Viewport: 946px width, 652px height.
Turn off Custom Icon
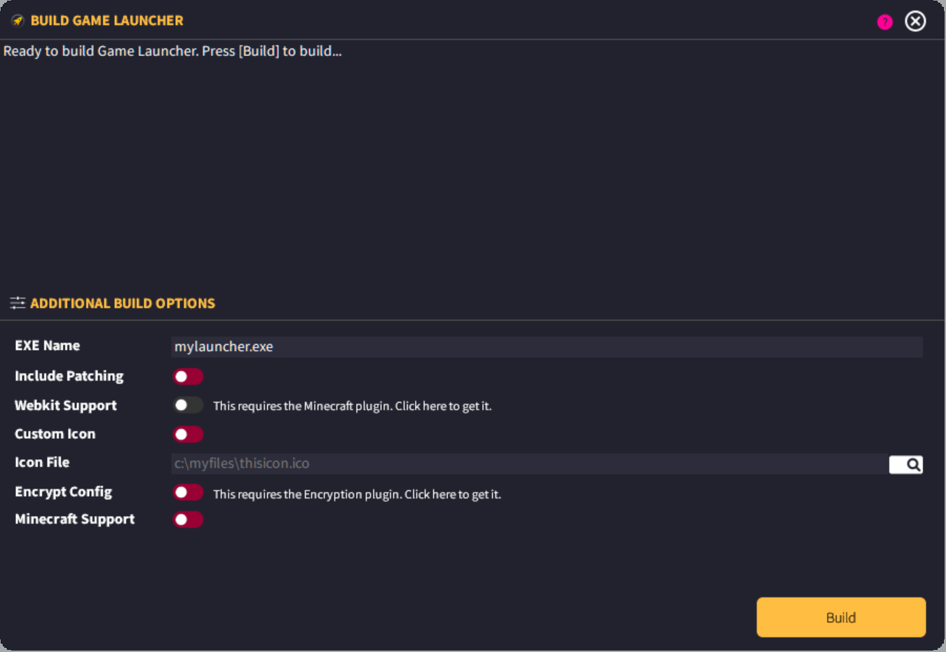click(x=188, y=434)
